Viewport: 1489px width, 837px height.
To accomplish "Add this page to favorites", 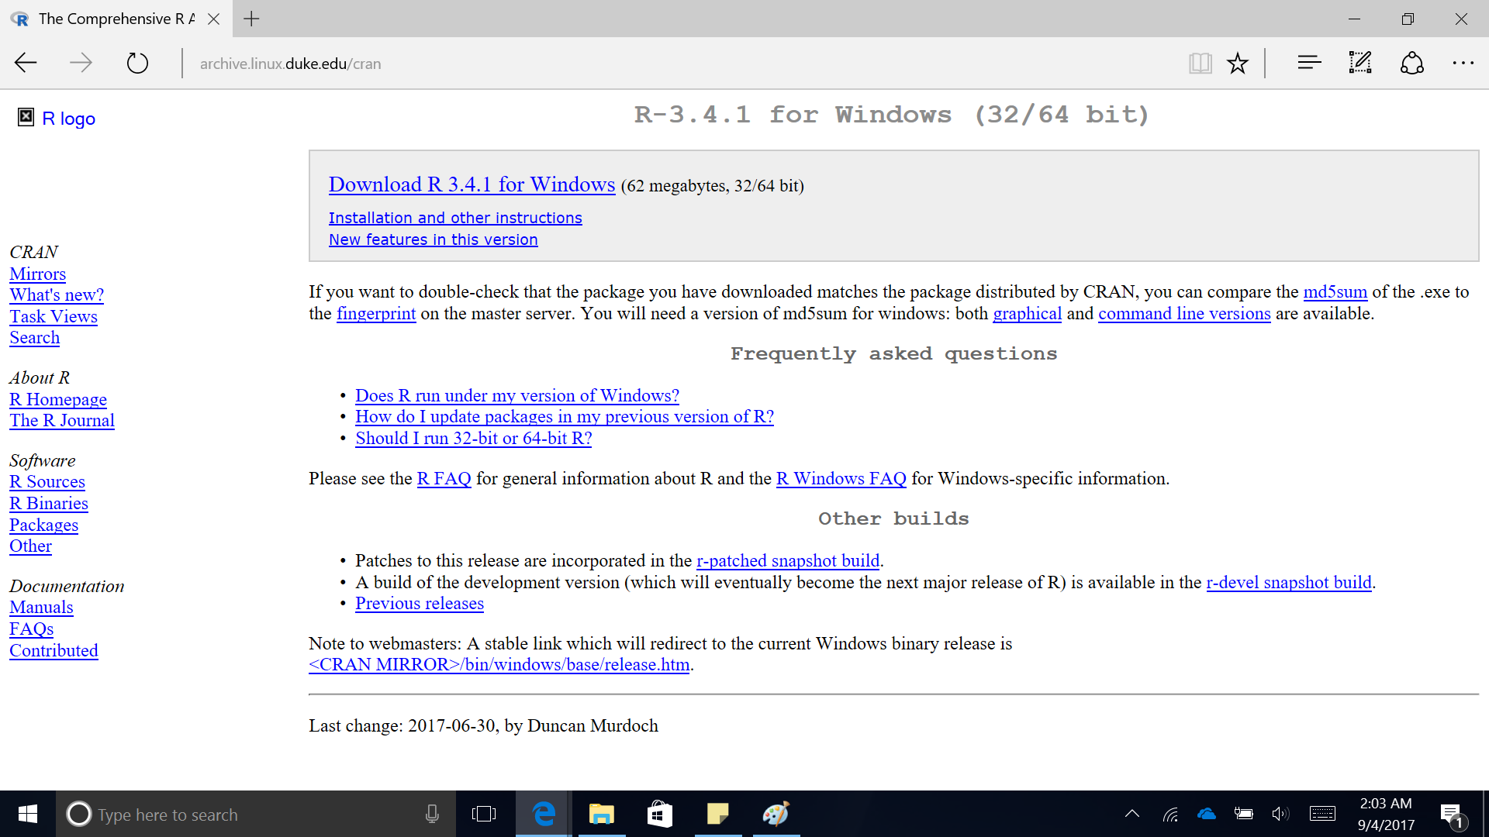I will point(1238,63).
